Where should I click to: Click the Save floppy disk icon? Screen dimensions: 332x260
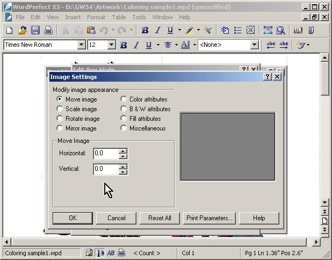pos(35,30)
